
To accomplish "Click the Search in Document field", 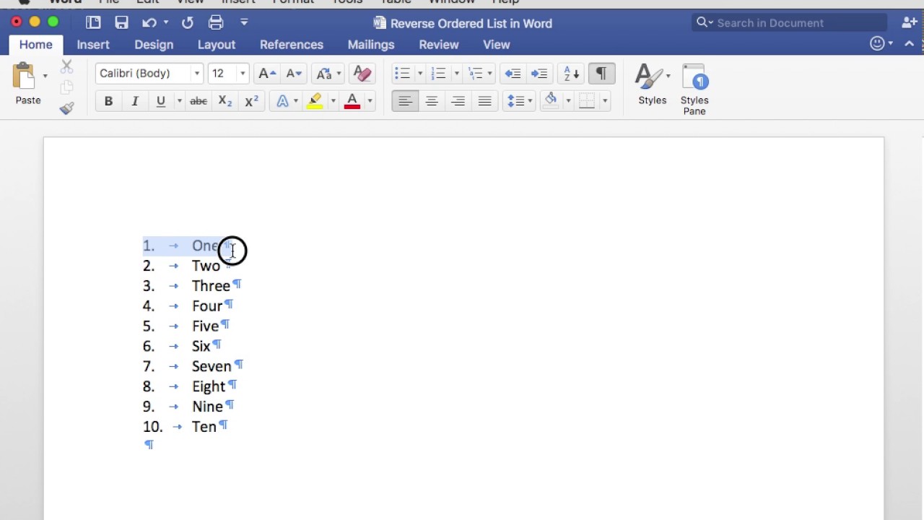I will point(788,23).
